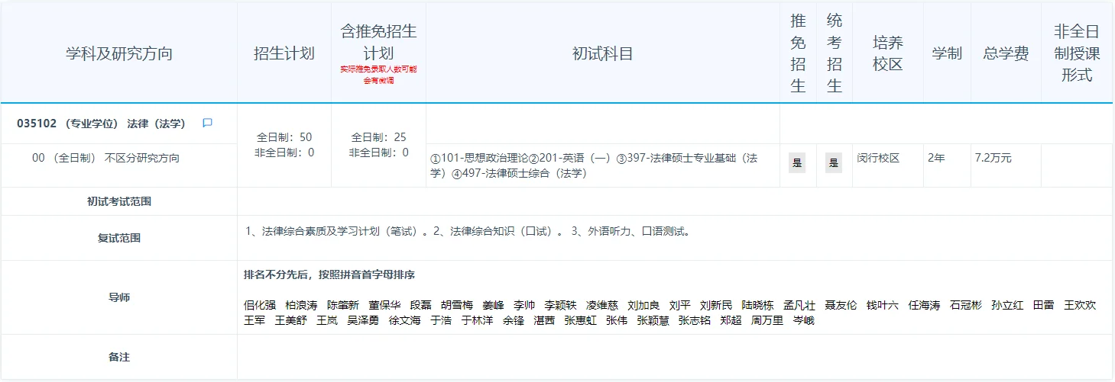
Task: Click the 导师 row label
Action: click(x=119, y=297)
